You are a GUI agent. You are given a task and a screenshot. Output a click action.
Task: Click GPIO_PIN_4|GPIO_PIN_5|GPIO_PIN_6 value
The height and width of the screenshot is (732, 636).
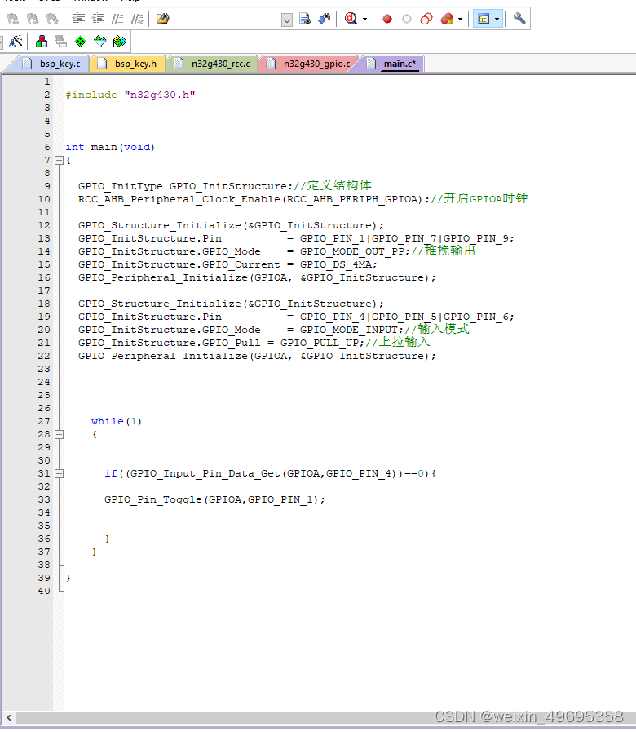tap(404, 317)
